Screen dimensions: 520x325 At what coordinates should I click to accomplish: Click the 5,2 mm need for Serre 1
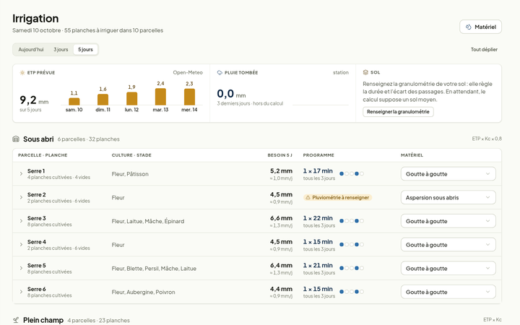[281, 170]
